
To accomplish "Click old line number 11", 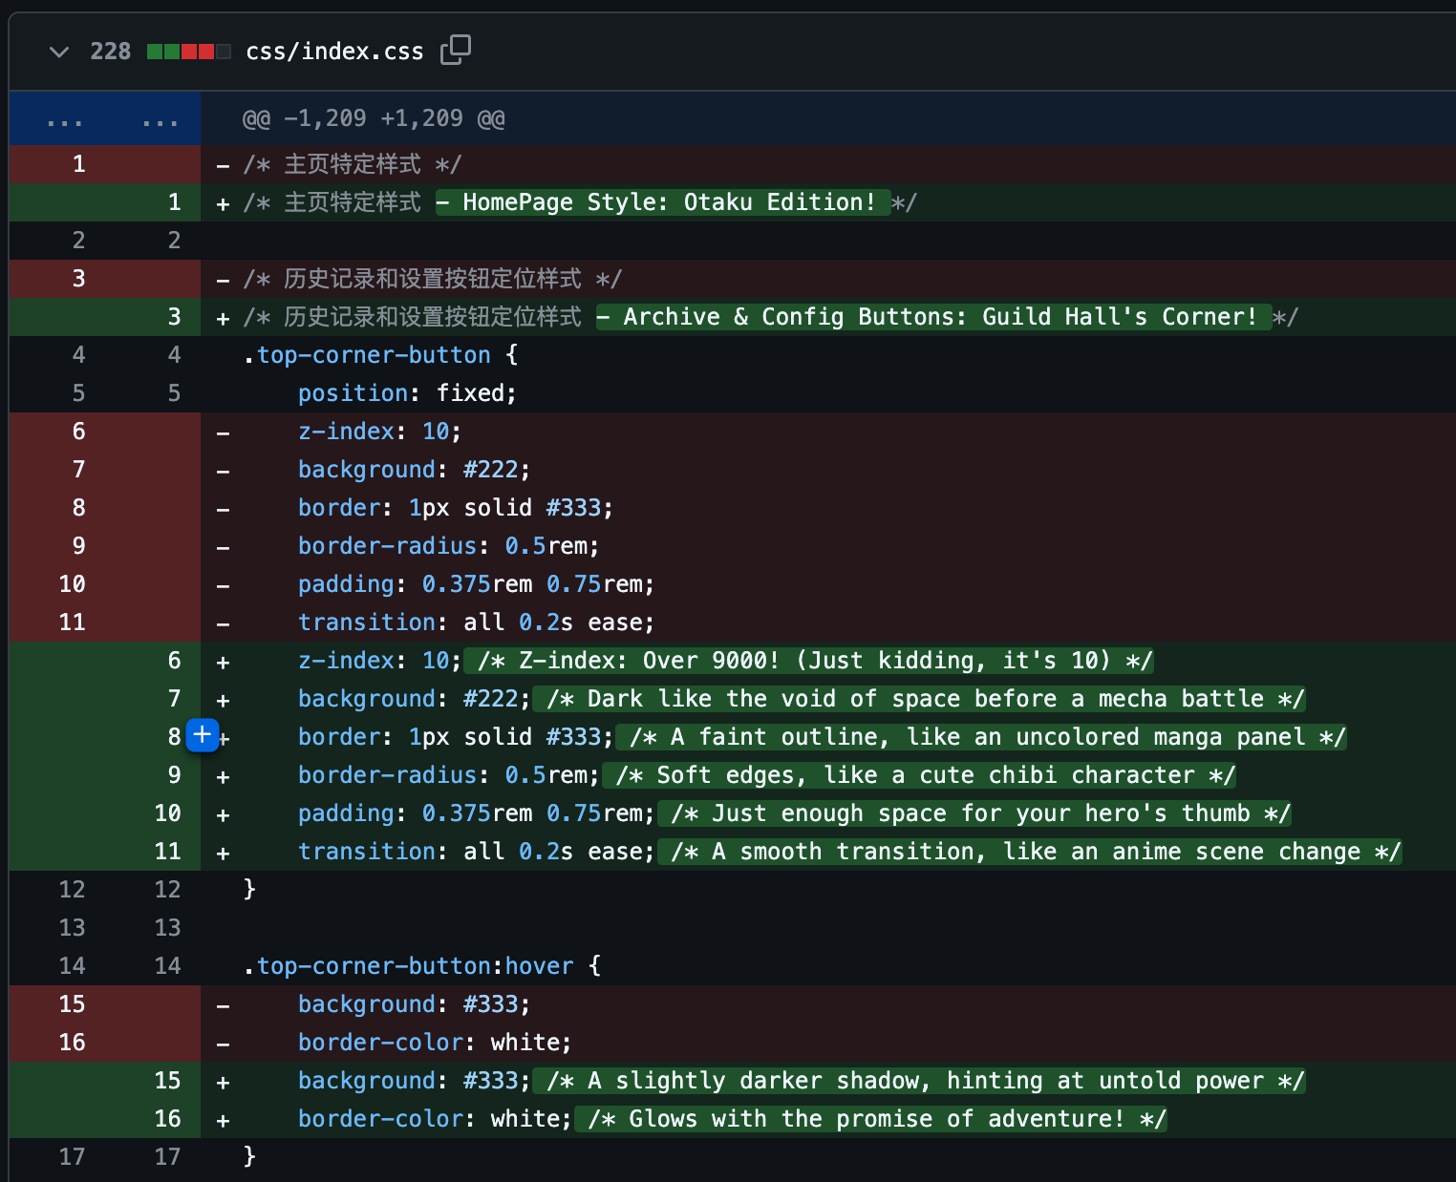I will coord(73,623).
